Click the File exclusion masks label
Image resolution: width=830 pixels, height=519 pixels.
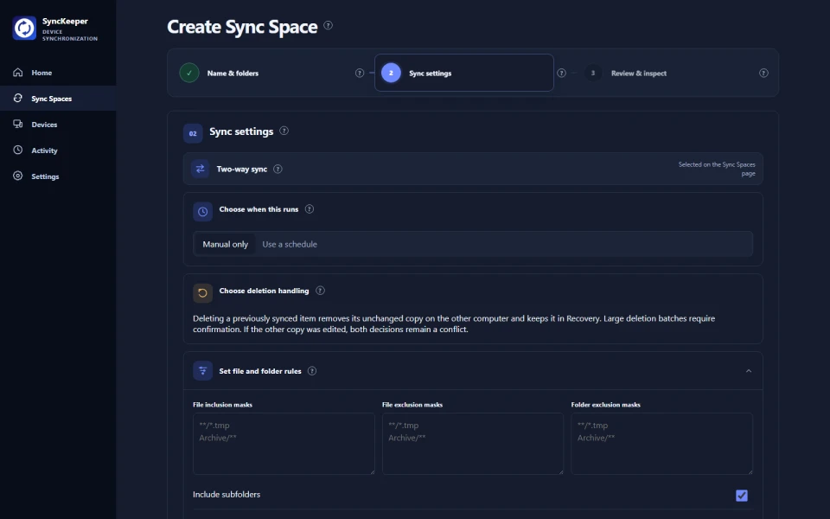coord(412,405)
